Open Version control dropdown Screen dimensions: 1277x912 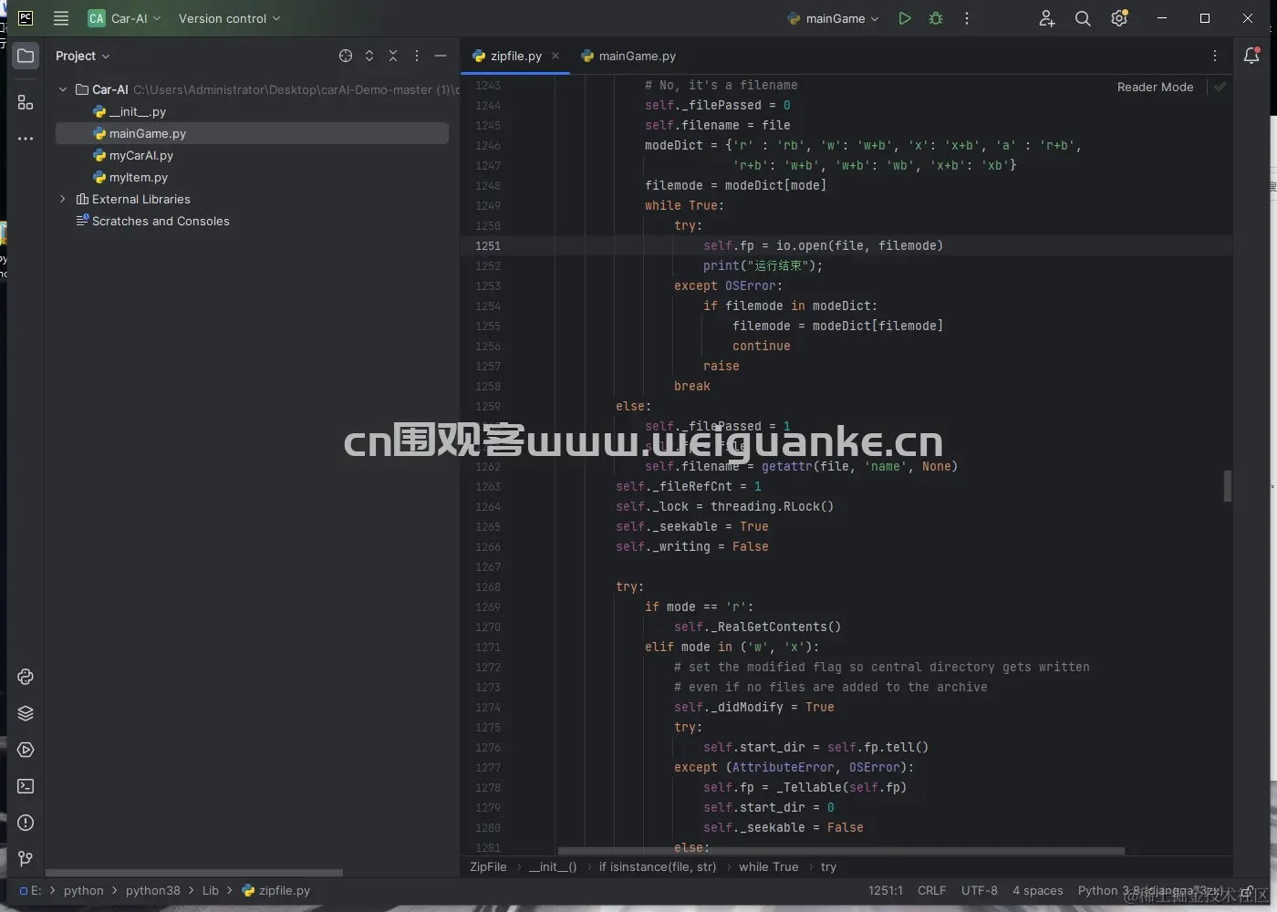pyautogui.click(x=230, y=18)
